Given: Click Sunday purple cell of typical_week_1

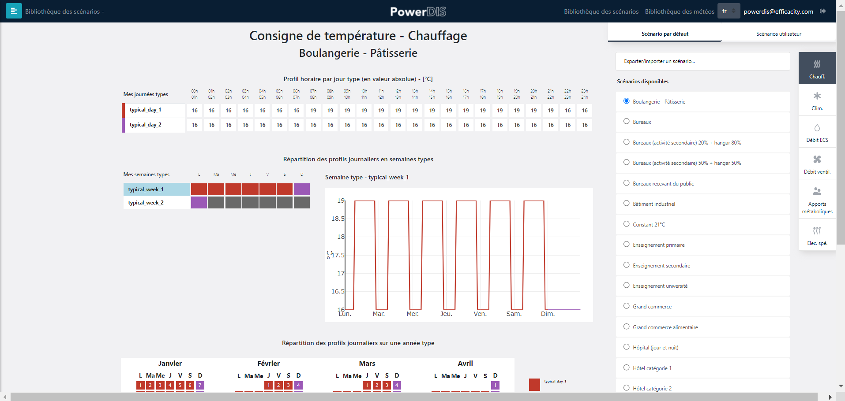Looking at the screenshot, I should [302, 189].
